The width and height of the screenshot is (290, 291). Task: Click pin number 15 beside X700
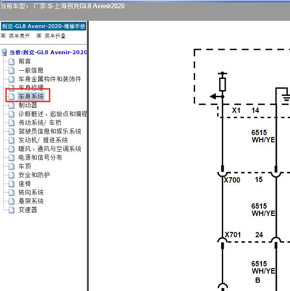point(259,180)
